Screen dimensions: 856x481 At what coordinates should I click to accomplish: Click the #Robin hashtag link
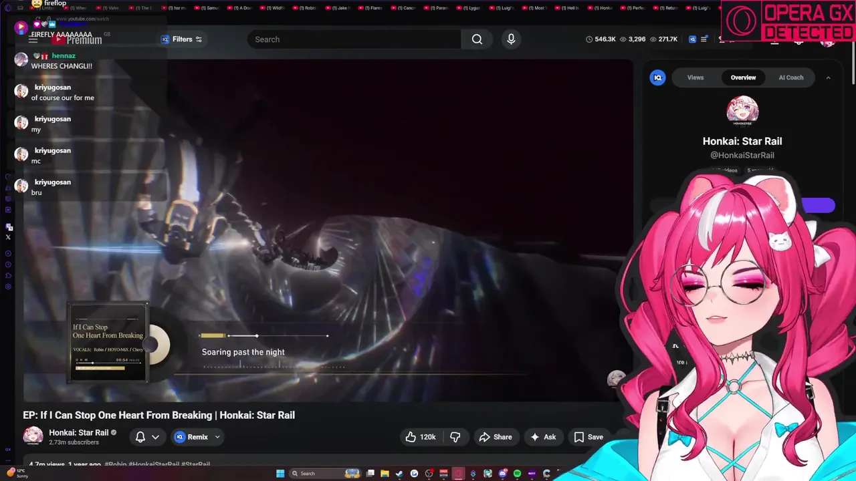click(116, 464)
